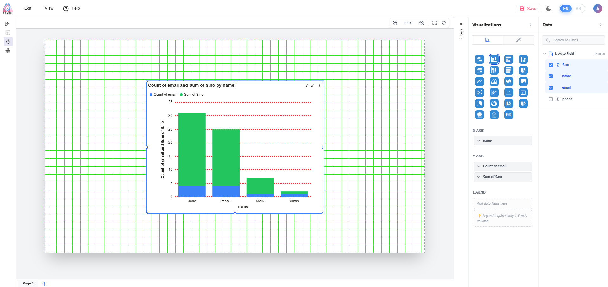The width and height of the screenshot is (608, 287).
Task: Enable the phone column checkbox
Action: point(551,99)
